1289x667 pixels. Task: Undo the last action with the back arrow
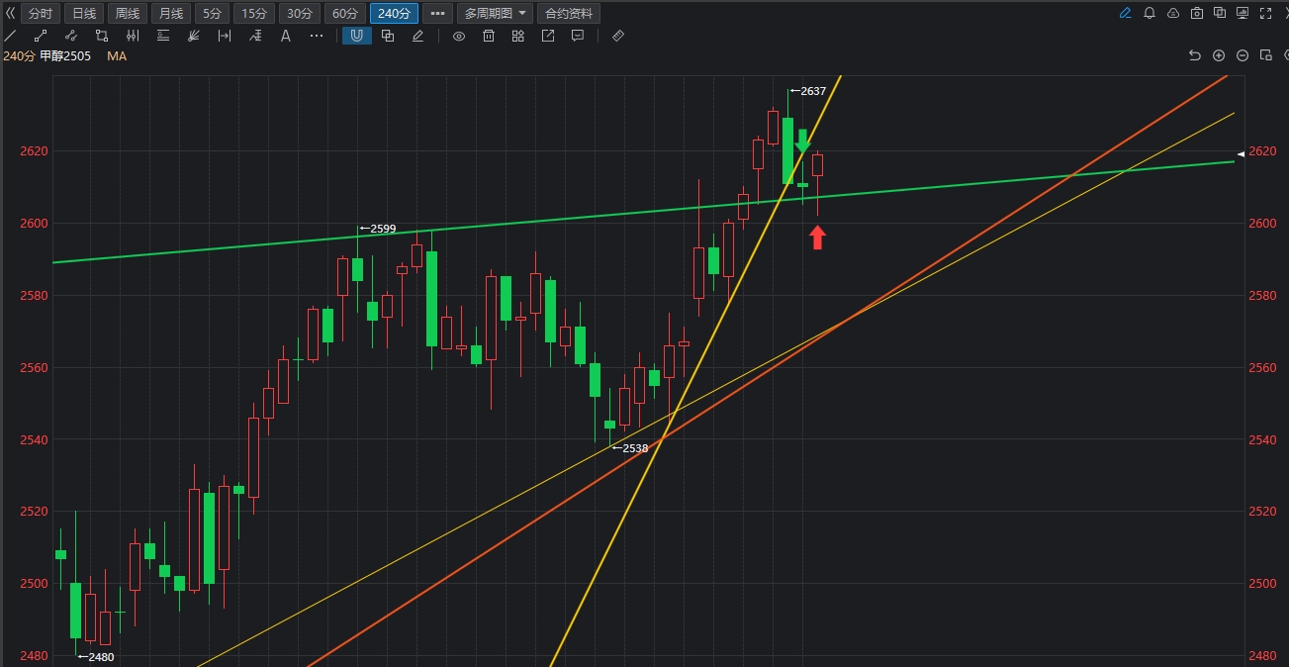(x=1195, y=55)
